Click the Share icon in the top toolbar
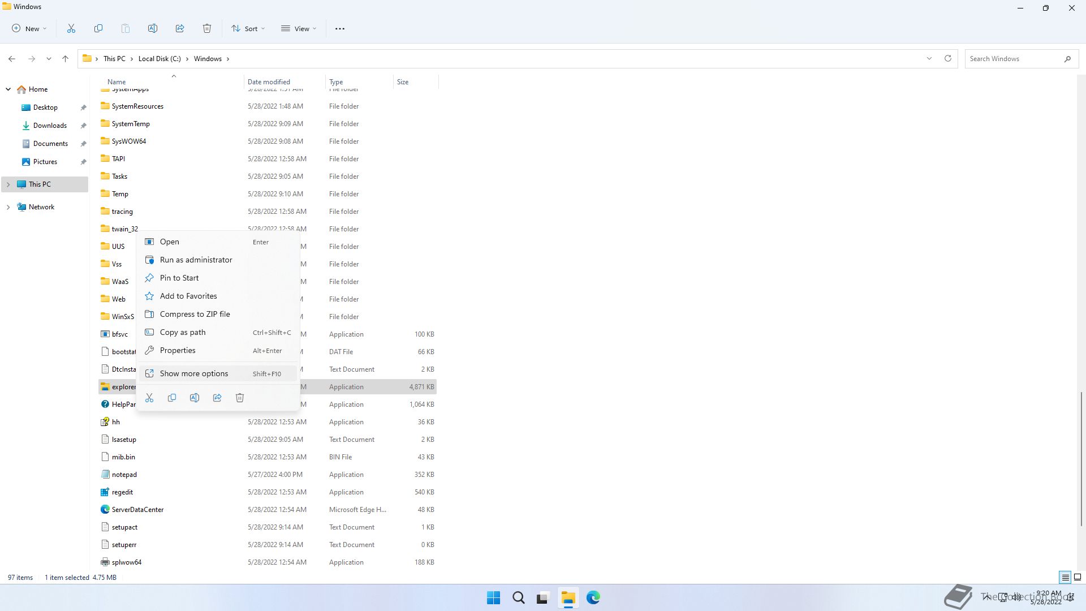The image size is (1086, 611). point(180,28)
